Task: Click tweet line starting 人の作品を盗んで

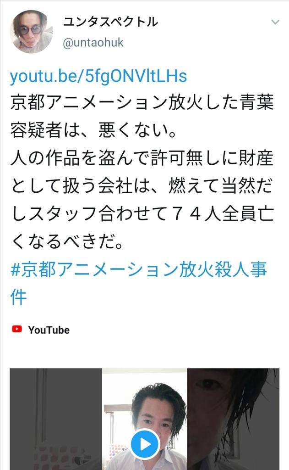Action: pos(142,158)
